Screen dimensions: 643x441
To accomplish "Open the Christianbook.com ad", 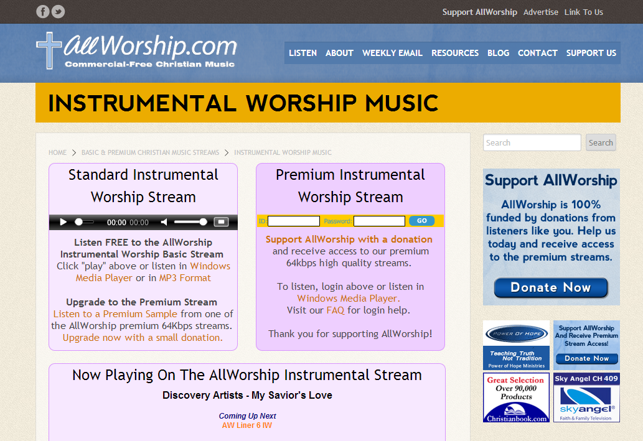I will tap(516, 397).
